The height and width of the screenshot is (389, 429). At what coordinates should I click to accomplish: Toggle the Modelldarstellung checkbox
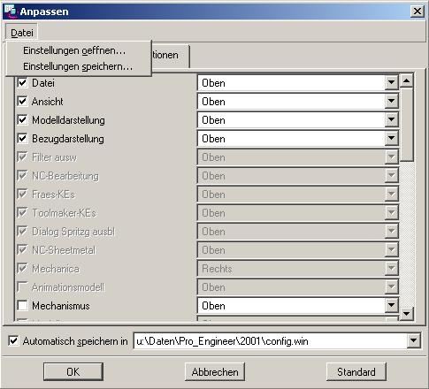pyautogui.click(x=22, y=119)
